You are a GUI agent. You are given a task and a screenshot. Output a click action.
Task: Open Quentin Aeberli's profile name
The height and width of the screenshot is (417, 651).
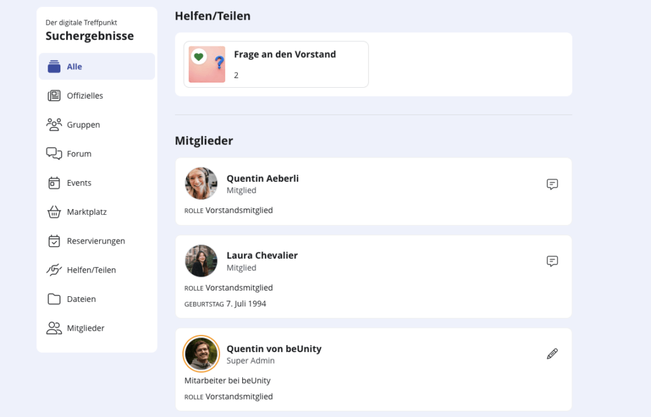tap(263, 179)
